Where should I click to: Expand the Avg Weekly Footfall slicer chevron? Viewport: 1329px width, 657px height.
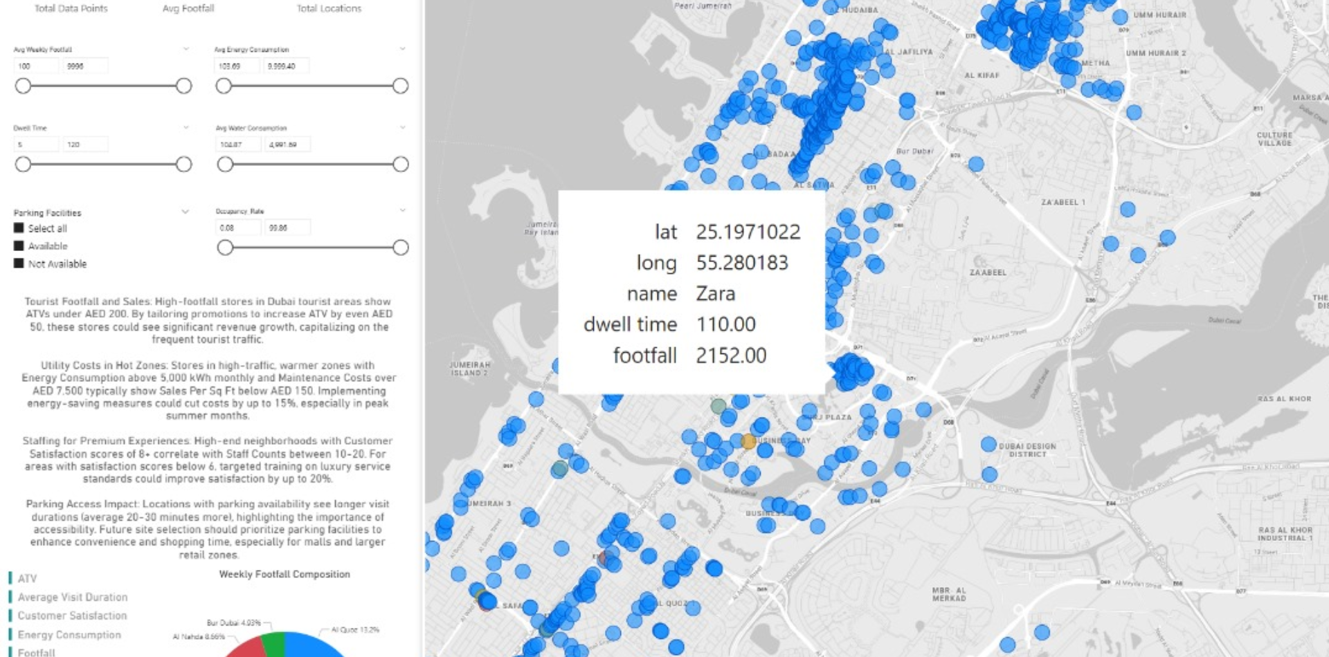click(186, 49)
